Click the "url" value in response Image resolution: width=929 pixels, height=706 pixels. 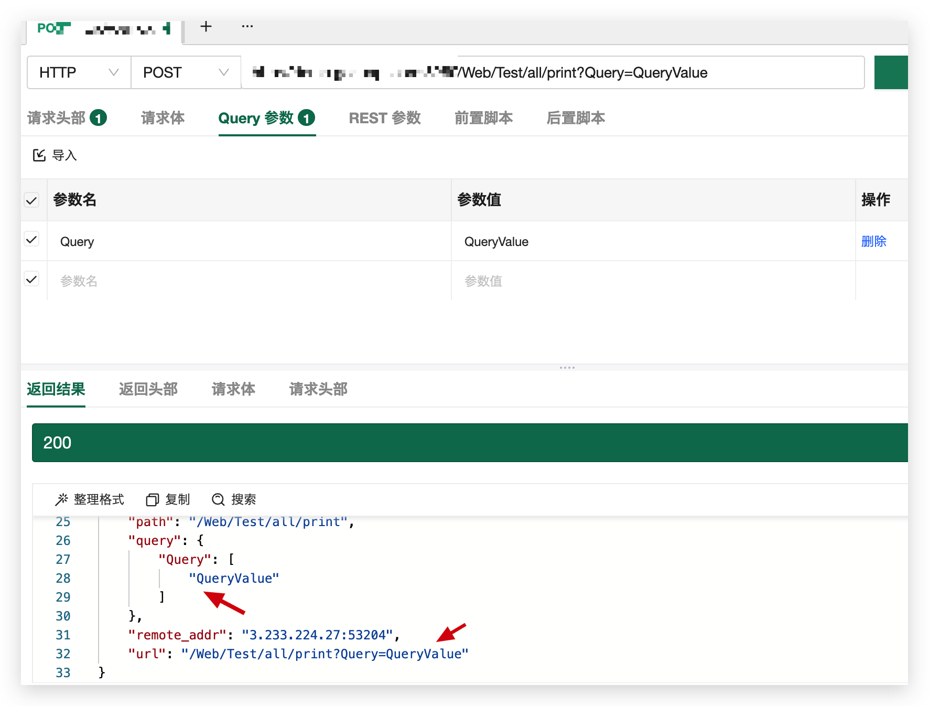[x=325, y=654]
